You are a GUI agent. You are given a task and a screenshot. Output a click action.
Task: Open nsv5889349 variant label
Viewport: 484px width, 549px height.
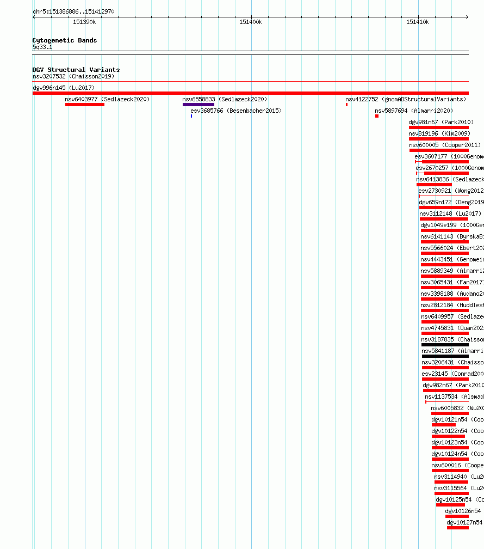(452, 271)
